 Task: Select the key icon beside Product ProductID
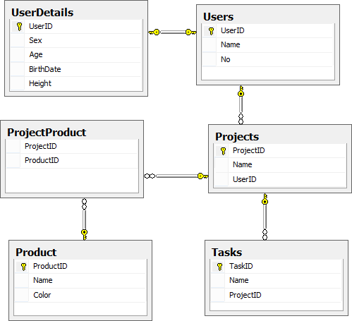coord(23,267)
